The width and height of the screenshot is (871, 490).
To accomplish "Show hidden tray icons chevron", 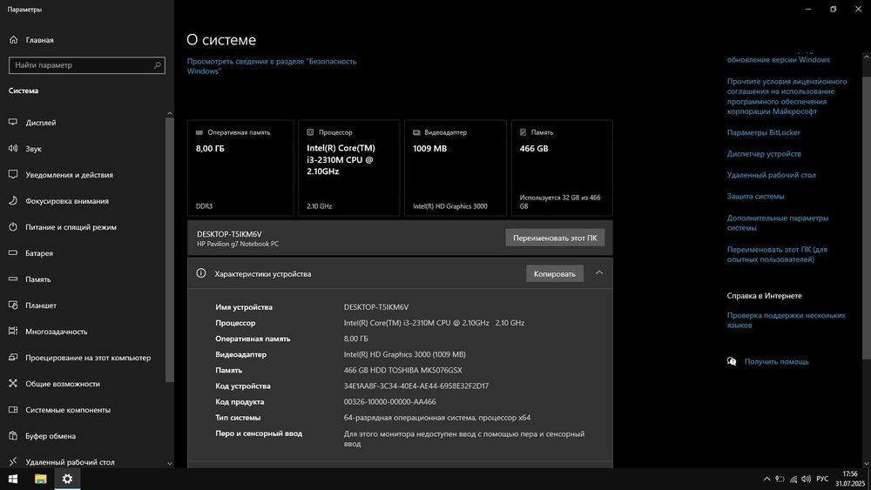I will [766, 479].
